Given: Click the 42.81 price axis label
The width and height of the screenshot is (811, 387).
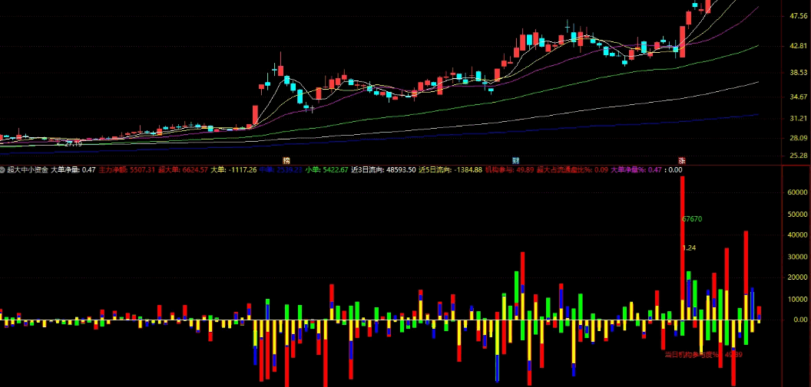Looking at the screenshot, I should pyautogui.click(x=799, y=46).
